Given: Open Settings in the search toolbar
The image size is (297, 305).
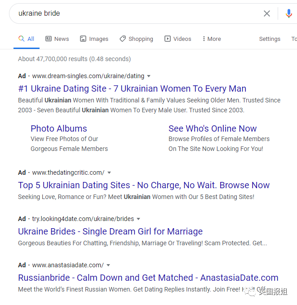Looking at the screenshot, I should pyautogui.click(x=270, y=39).
